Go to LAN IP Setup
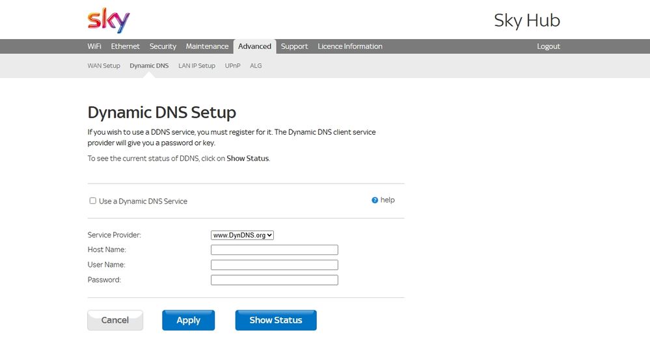 [x=197, y=66]
